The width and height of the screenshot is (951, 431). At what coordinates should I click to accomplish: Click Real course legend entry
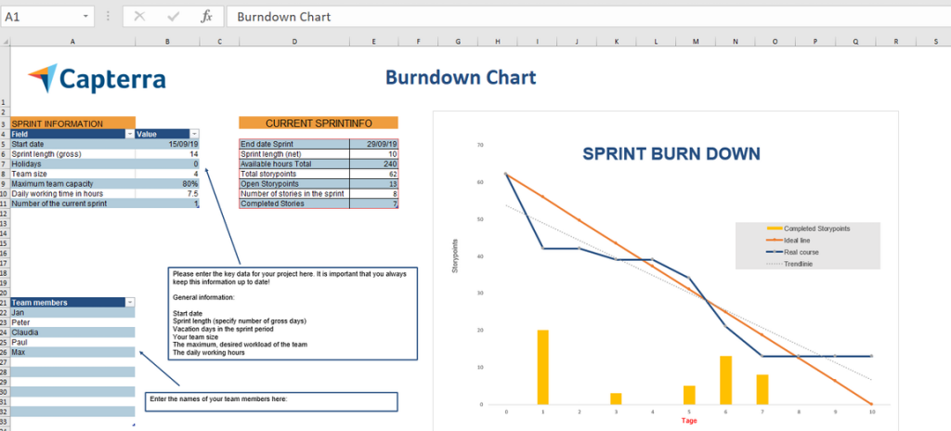coord(792,252)
